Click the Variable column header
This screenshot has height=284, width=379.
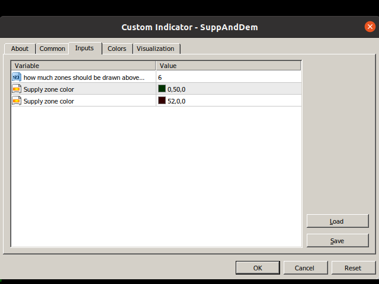[x=83, y=66]
